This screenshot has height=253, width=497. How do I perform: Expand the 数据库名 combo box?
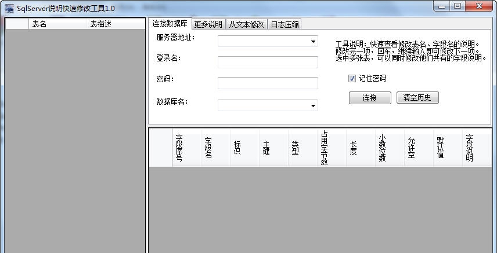click(313, 105)
